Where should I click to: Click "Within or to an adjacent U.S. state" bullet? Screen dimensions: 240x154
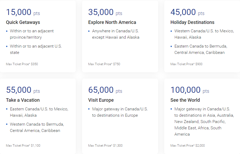[36, 49]
